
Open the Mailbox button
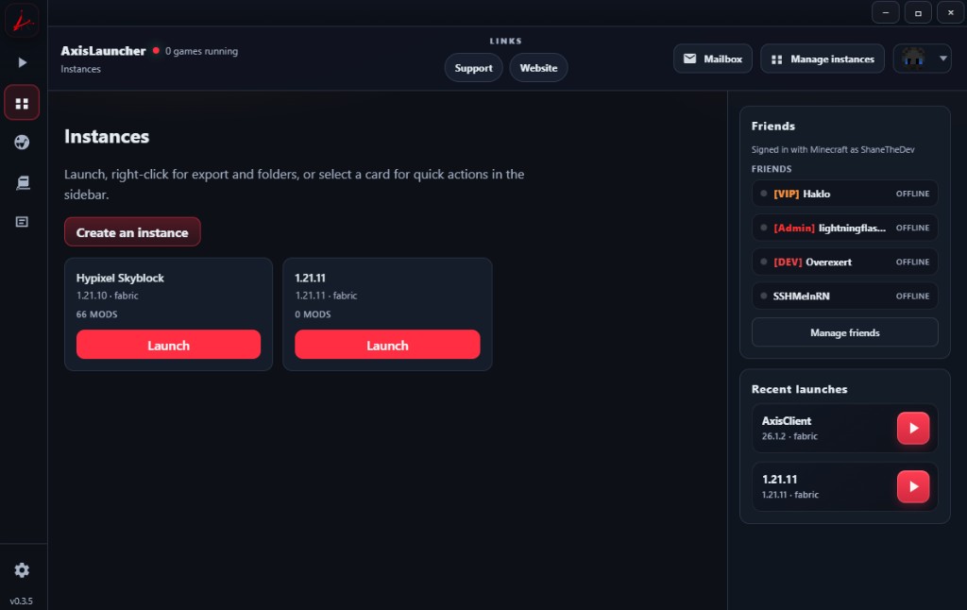[x=712, y=59]
